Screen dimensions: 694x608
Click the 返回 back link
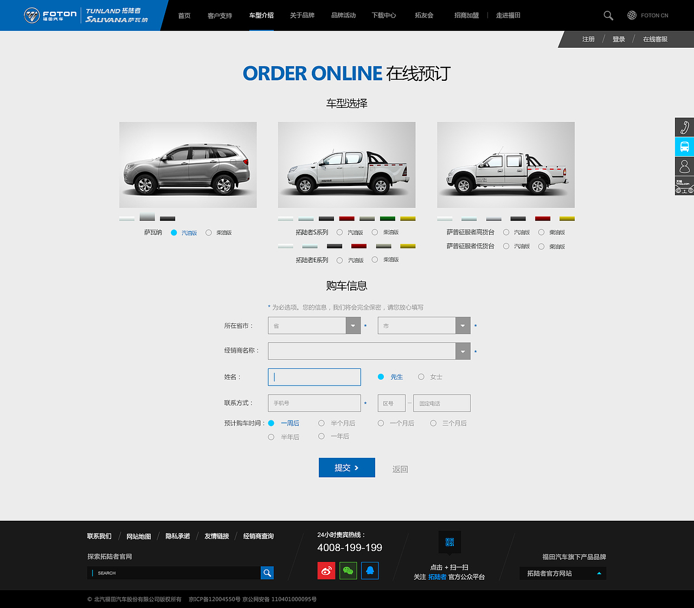400,469
